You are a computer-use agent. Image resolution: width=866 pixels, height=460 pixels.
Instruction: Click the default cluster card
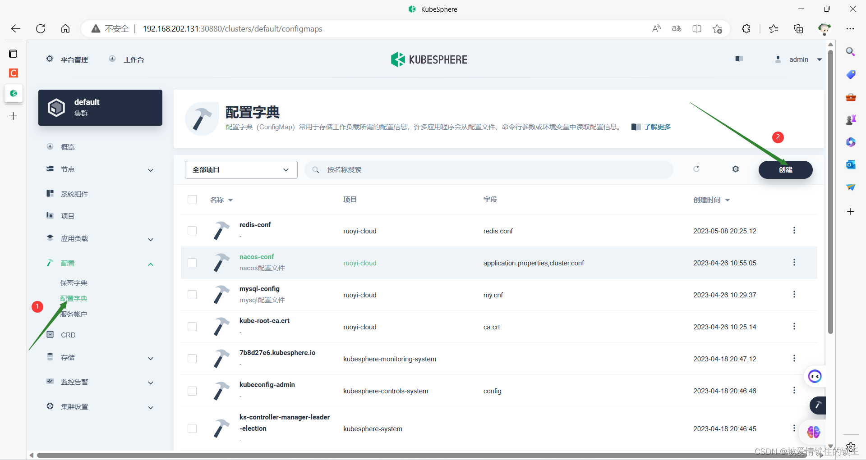coord(100,108)
